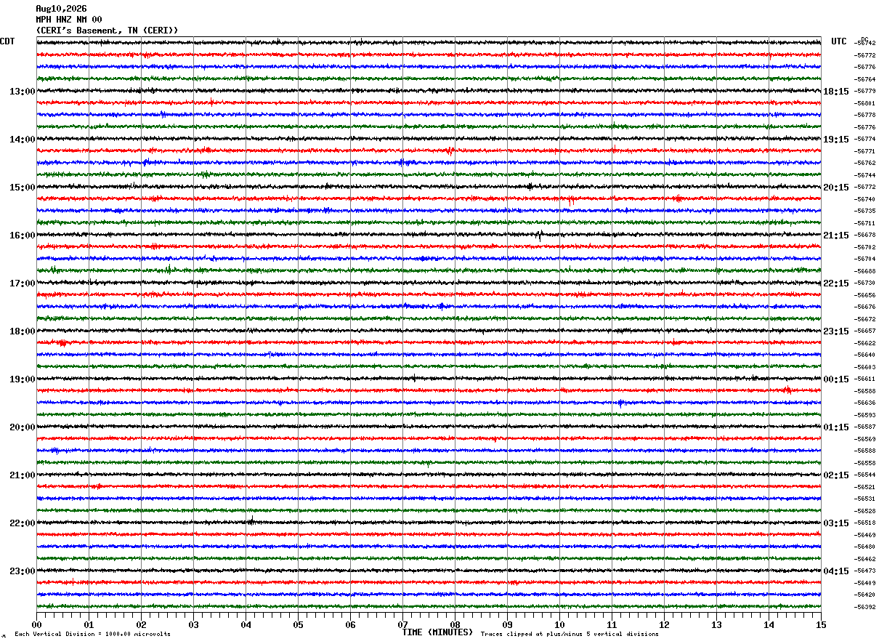The image size is (879, 644).
Task: Click the '17:00' CDT time label
Action: 22,283
